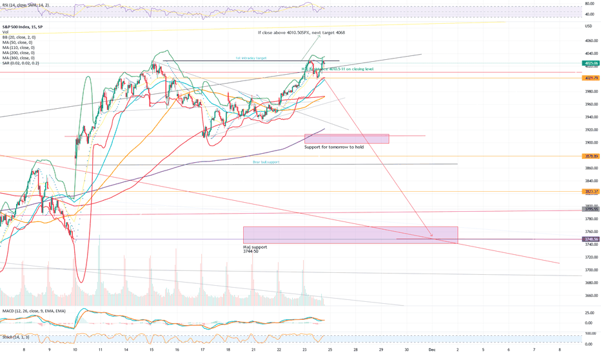Select the MA (360, close, 0) legend entry
The width and height of the screenshot is (601, 354).
click(x=19, y=58)
